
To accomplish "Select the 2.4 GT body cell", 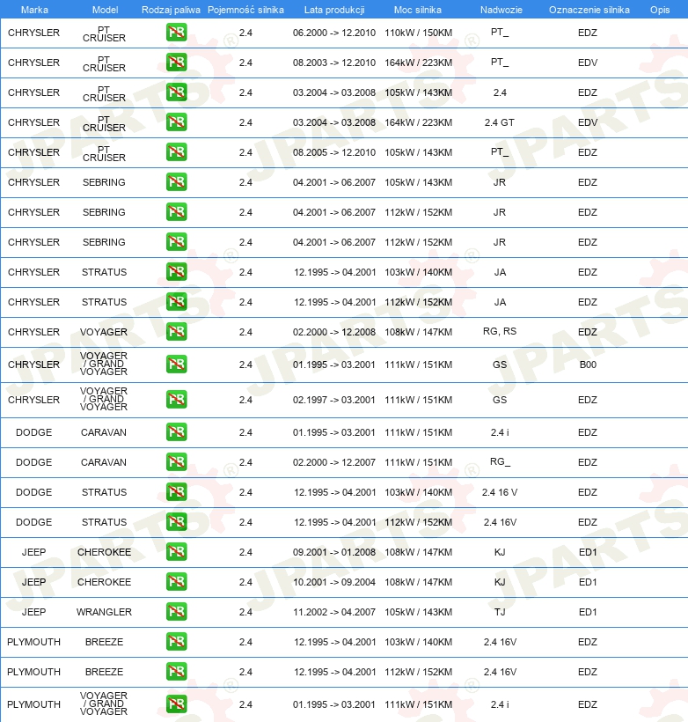I will pyautogui.click(x=500, y=122).
